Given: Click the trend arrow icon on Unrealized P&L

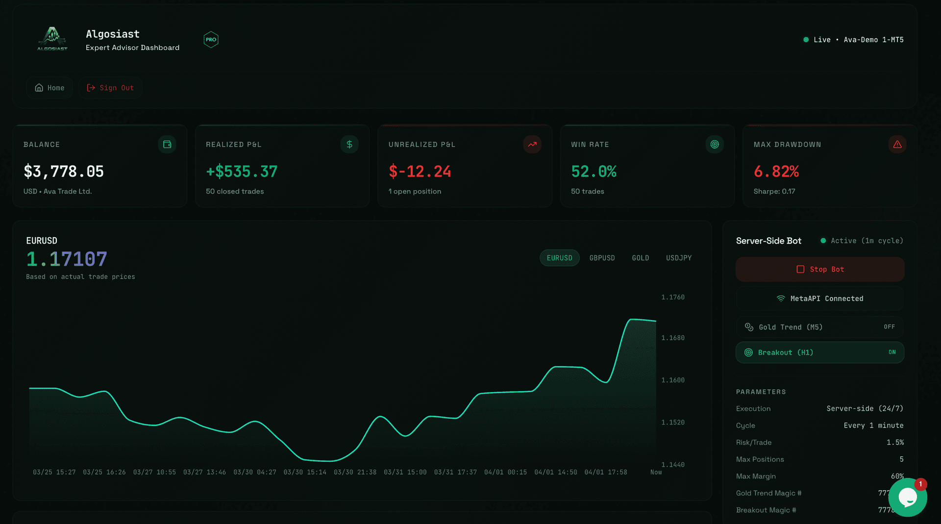Looking at the screenshot, I should point(532,145).
